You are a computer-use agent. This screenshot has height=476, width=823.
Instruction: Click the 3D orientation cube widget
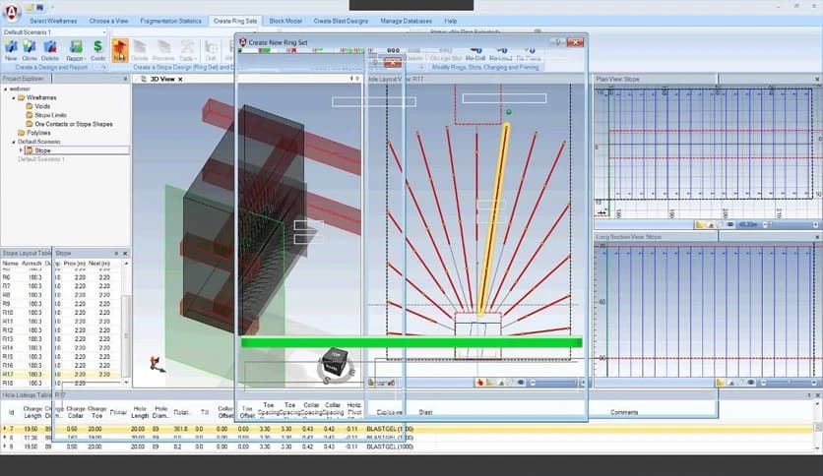333,362
